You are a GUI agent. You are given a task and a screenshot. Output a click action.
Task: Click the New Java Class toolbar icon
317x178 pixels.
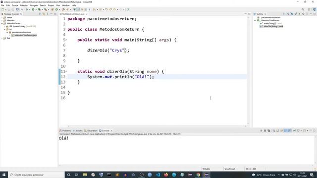pyautogui.click(x=56, y=9)
